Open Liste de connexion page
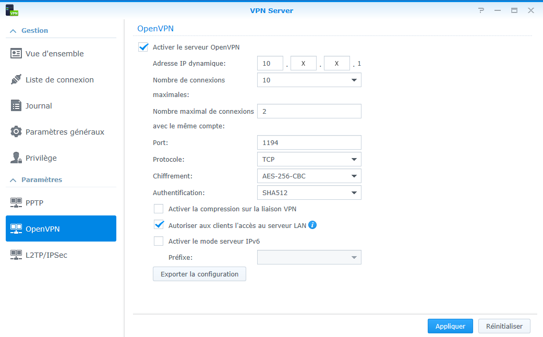This screenshot has width=543, height=337. tap(61, 80)
